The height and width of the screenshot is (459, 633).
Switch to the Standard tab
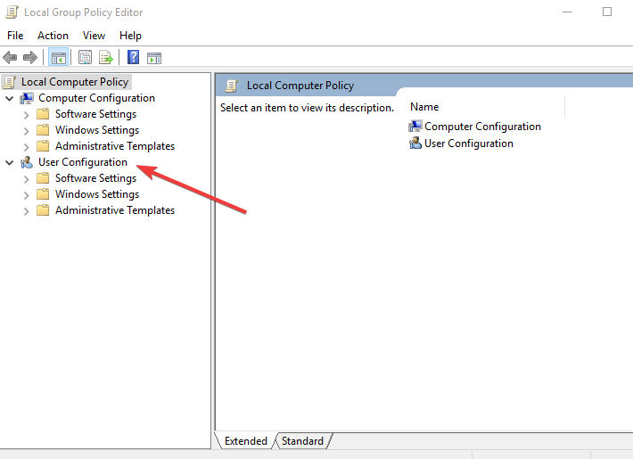point(302,441)
